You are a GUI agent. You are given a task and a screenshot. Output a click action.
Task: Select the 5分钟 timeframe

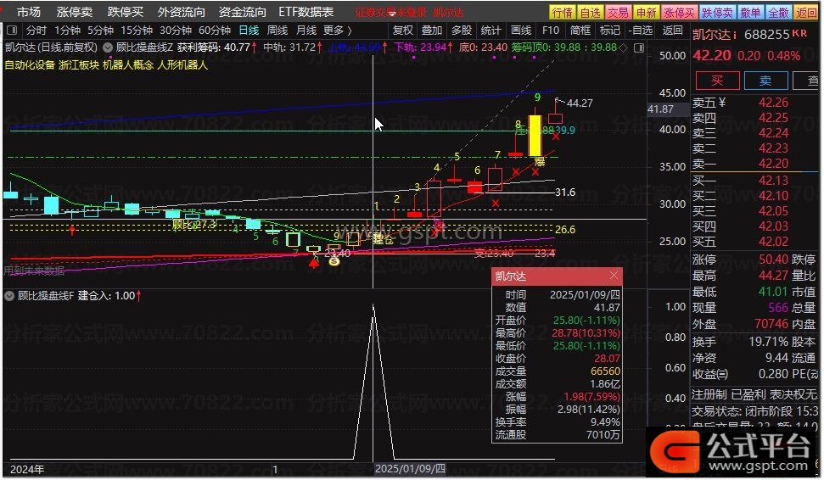pyautogui.click(x=100, y=31)
